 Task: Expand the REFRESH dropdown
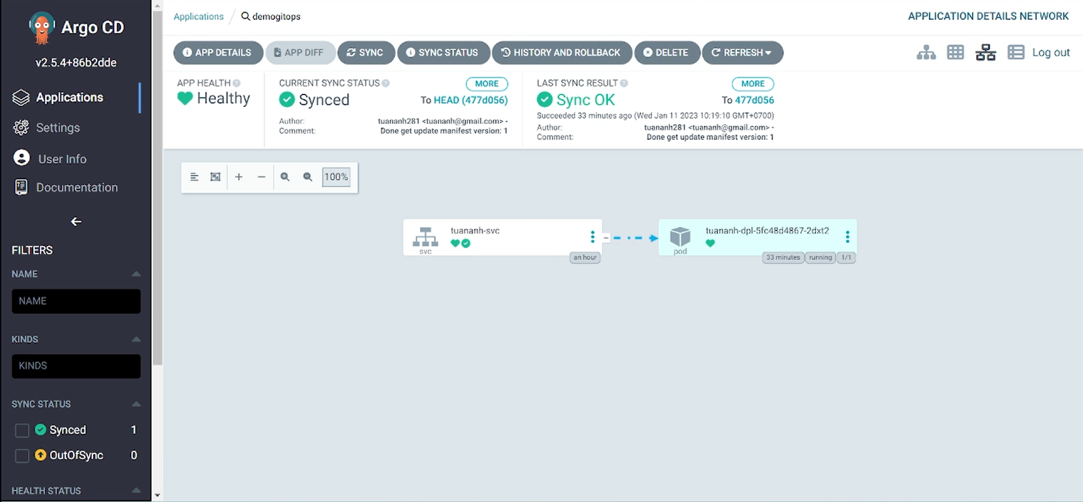742,52
